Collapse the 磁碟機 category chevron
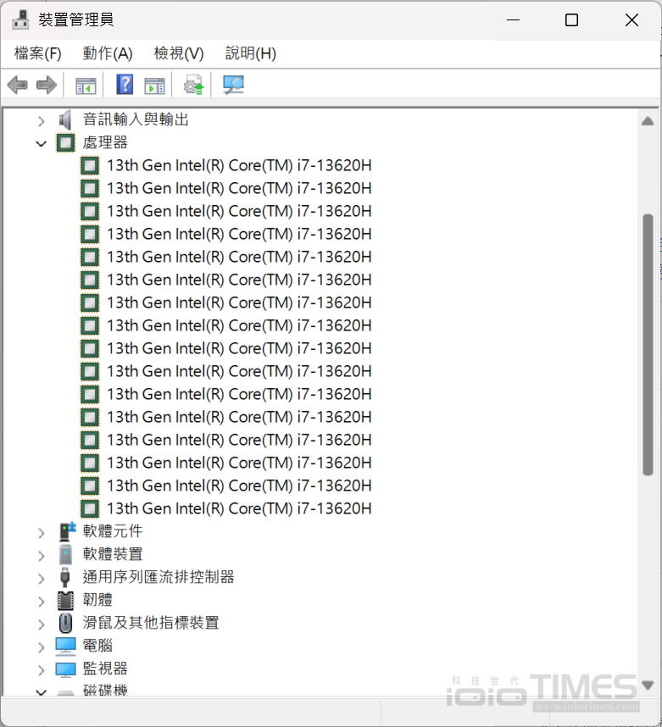662x727 pixels. point(42,692)
